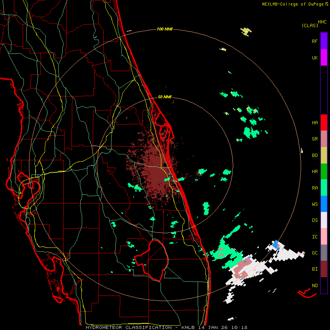Click the '100 NMI' range ring label

click(x=165, y=29)
